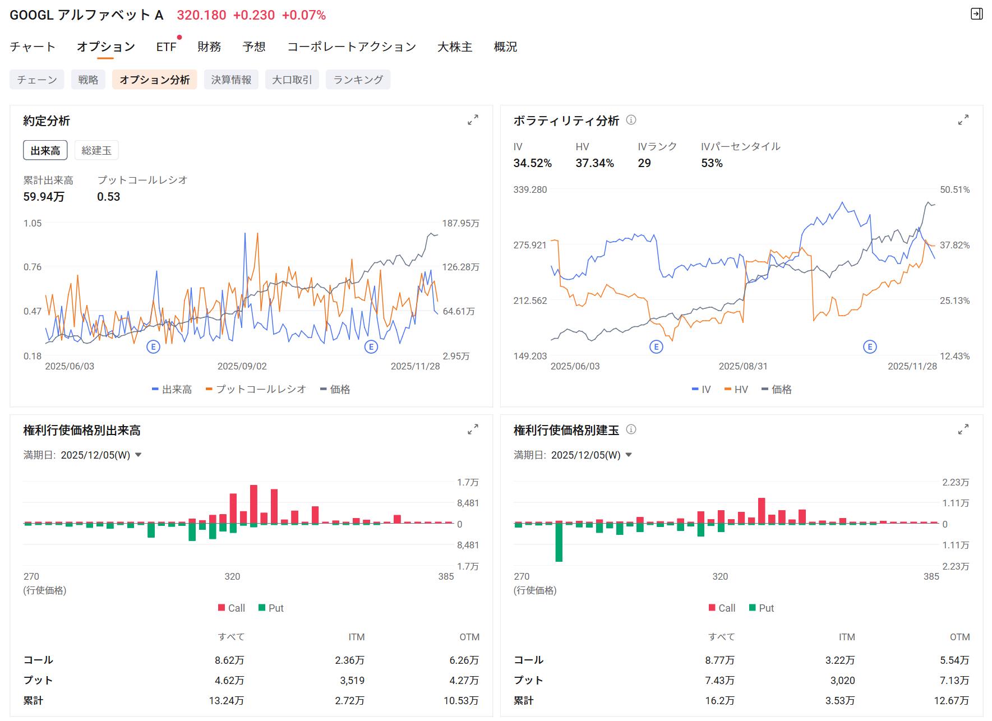Expand the 権利行使価格別建玉 chart
This screenshot has width=992, height=721.
pyautogui.click(x=963, y=429)
